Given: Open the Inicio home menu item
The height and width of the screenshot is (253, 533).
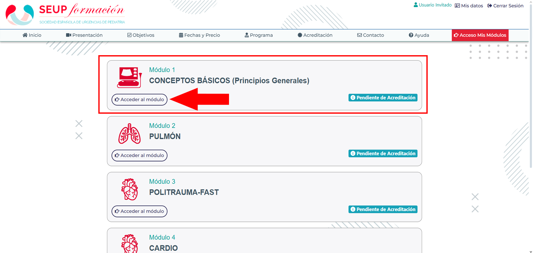Looking at the screenshot, I should pyautogui.click(x=32, y=35).
